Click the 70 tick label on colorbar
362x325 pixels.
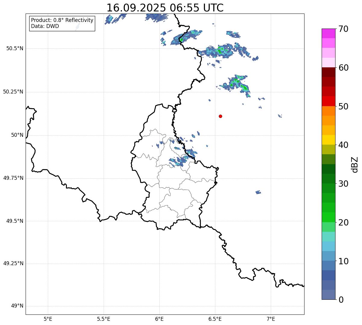tap(343, 29)
